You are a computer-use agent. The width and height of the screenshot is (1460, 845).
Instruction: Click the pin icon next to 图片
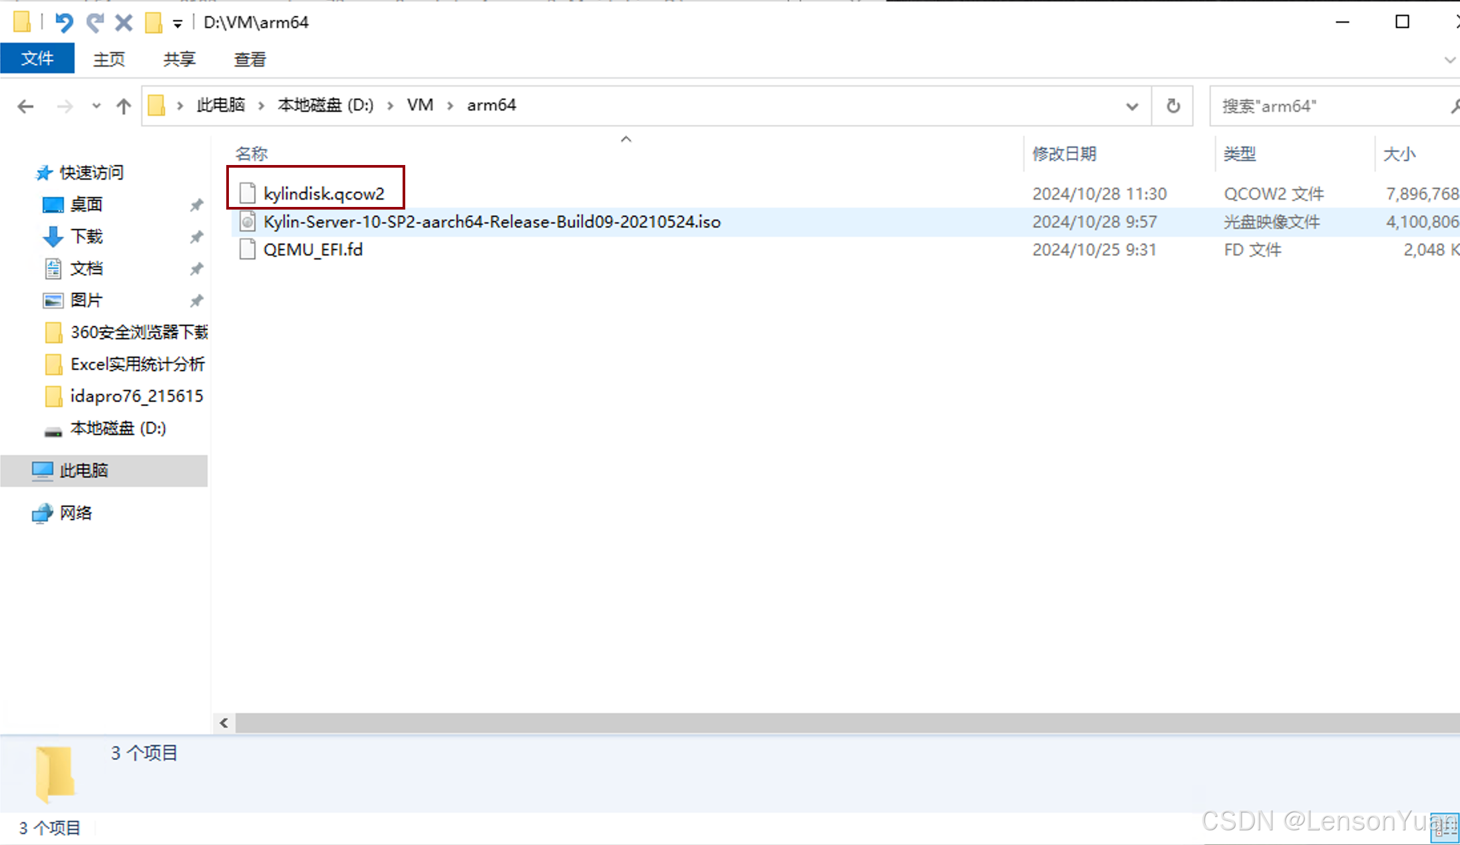[196, 301]
